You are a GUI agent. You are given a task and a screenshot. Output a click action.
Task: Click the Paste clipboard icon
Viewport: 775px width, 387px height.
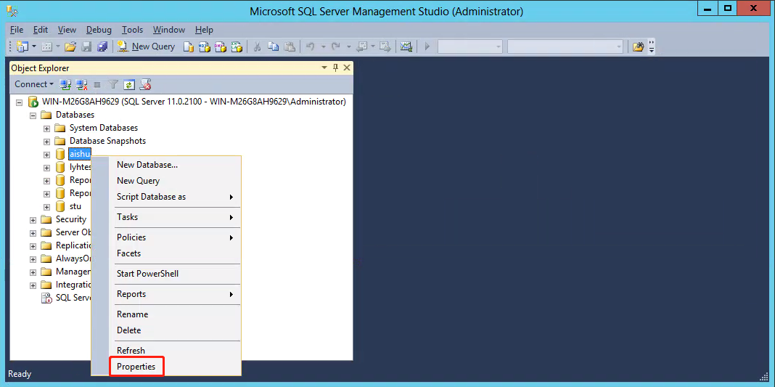click(x=290, y=46)
